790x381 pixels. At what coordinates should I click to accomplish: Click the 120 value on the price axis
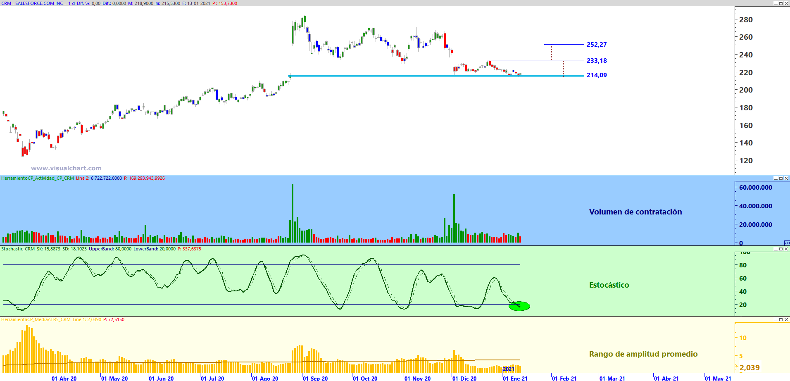[x=746, y=161]
